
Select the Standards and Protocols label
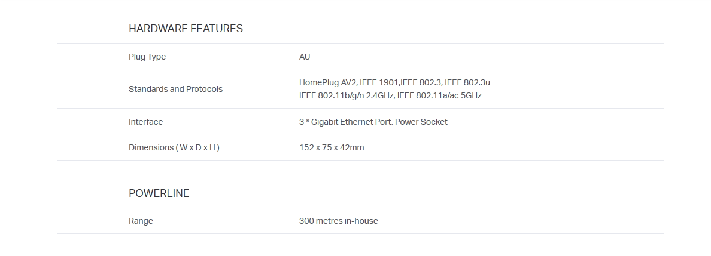tap(175, 89)
